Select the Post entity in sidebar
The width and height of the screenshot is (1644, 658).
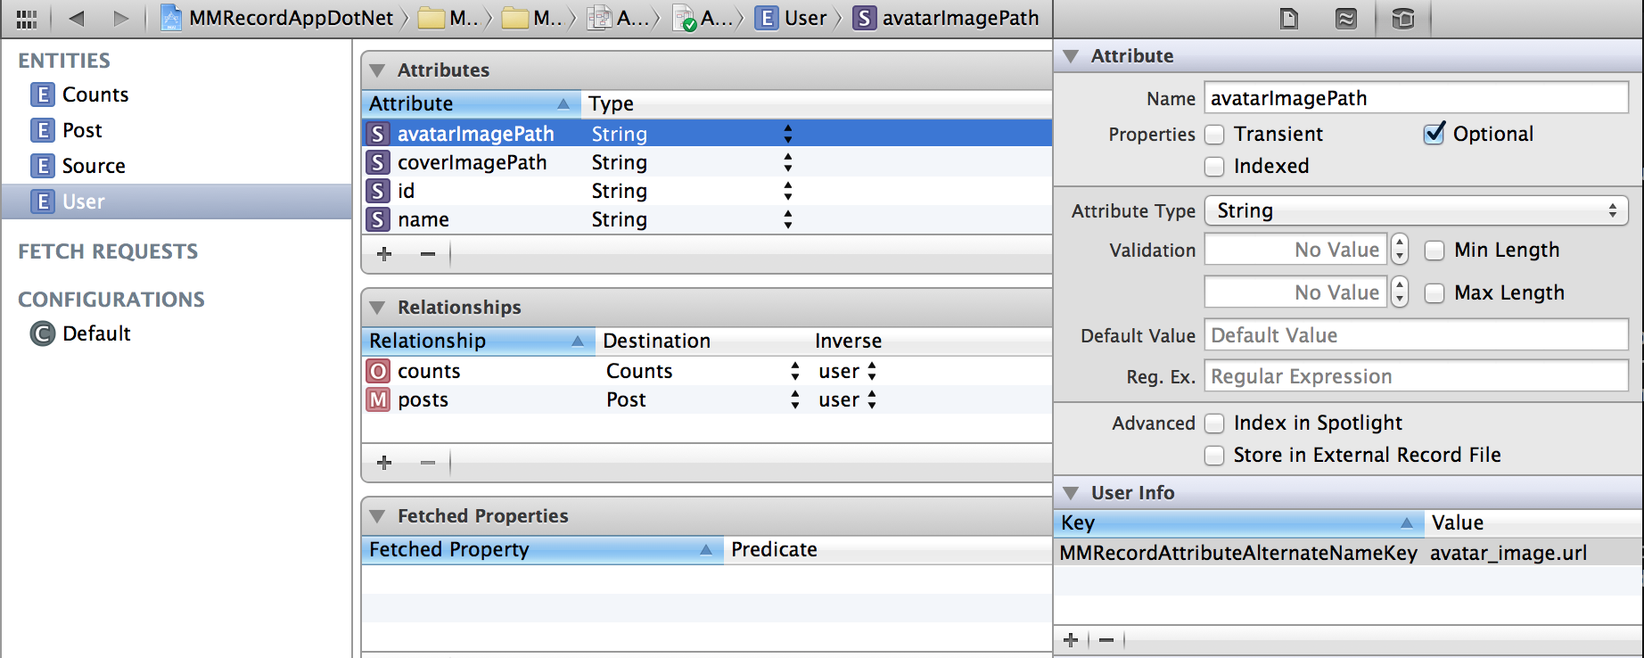pyautogui.click(x=82, y=131)
